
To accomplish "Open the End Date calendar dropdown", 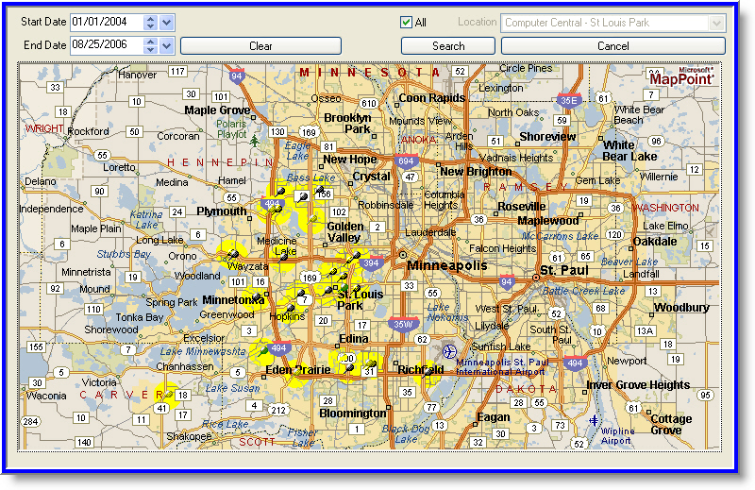I will (167, 45).
